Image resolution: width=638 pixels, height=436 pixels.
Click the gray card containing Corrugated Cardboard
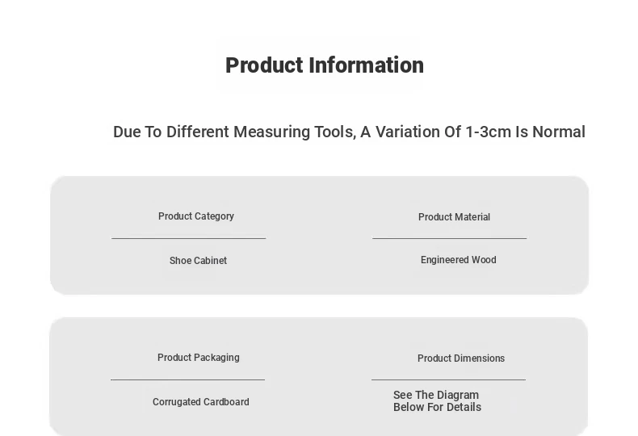[318, 376]
